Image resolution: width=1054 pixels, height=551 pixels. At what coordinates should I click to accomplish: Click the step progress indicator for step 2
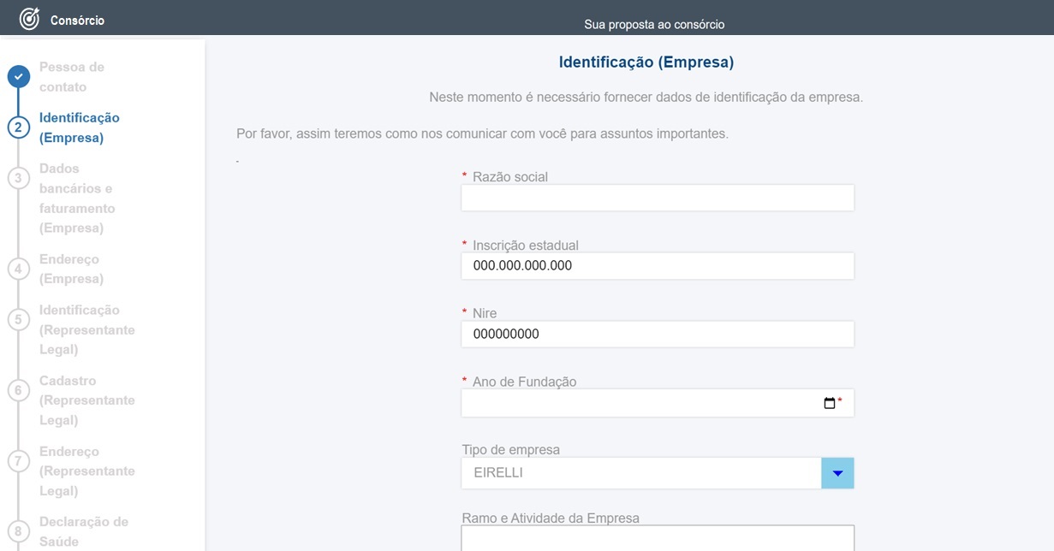click(x=19, y=127)
